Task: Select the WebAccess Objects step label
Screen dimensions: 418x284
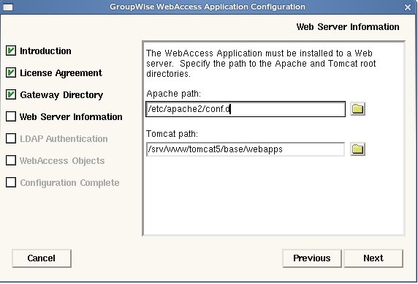Action: pyautogui.click(x=62, y=161)
